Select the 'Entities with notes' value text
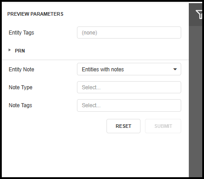This screenshot has width=204, height=179. click(x=103, y=70)
